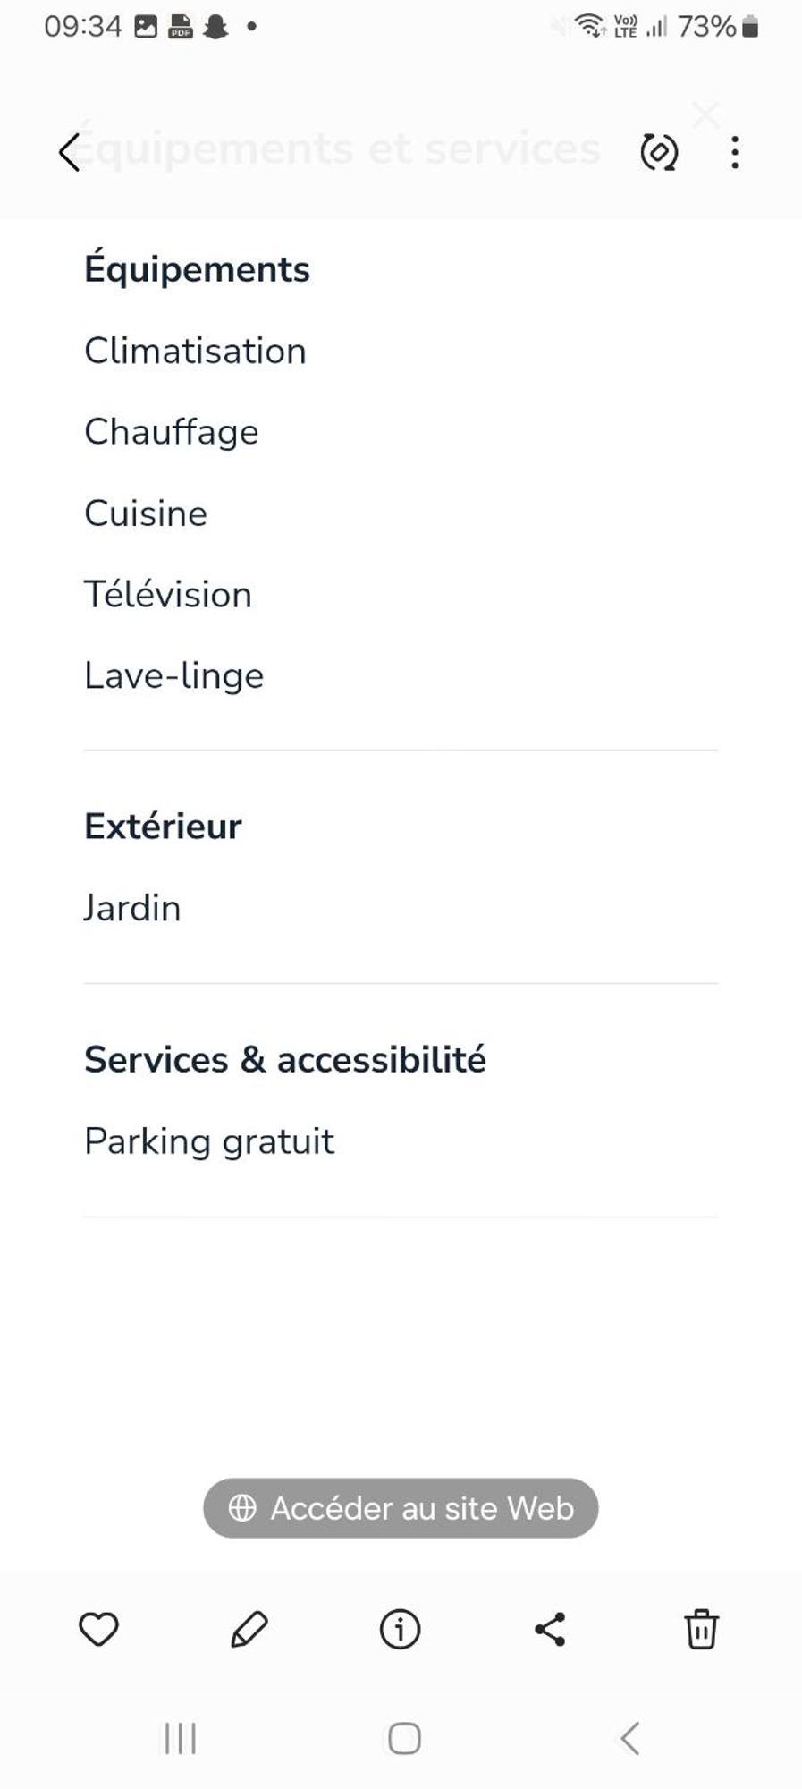Tap the Lave-linge list item
Screen dimensions: 802x1789
point(174,676)
